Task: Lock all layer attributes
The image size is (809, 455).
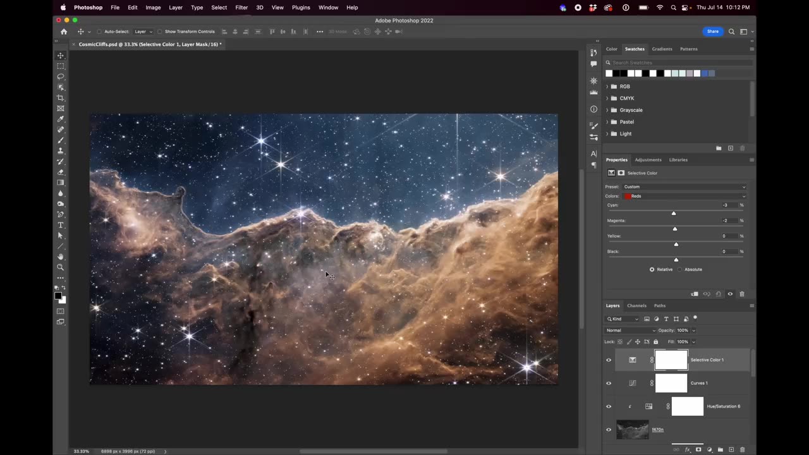Action: (655, 342)
